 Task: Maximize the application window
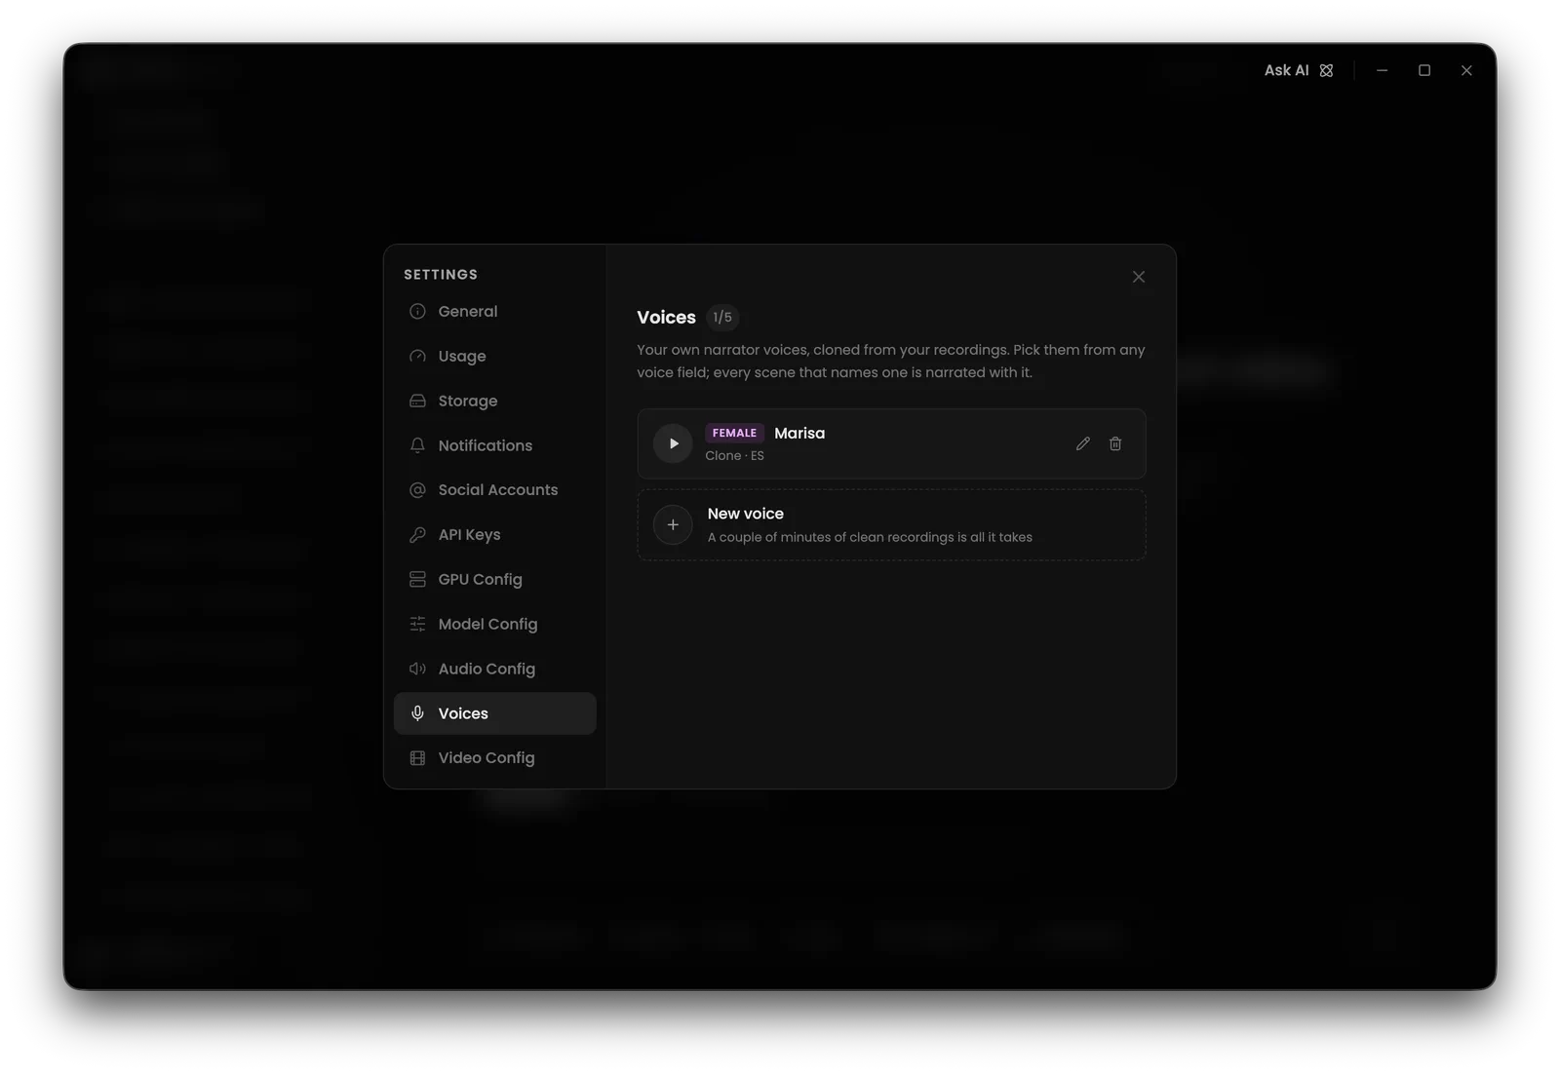click(x=1424, y=70)
